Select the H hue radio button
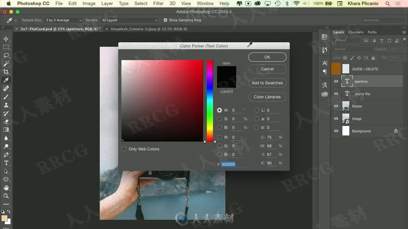This screenshot has height=229, width=408. (219, 110)
